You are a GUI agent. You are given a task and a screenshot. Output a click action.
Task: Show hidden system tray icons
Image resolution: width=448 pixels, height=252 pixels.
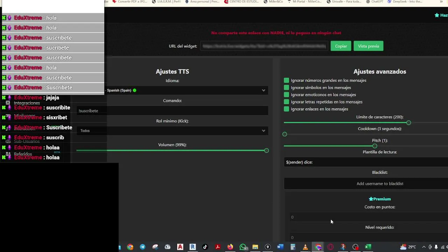pyautogui.click(x=423, y=247)
